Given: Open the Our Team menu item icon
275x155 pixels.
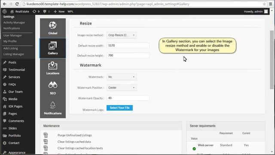Looking at the screenshot, I should pyautogui.click(x=5, y=92).
